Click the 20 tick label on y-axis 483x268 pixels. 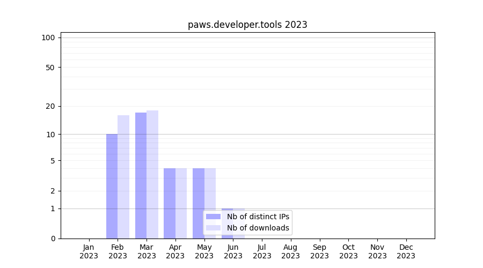50,106
